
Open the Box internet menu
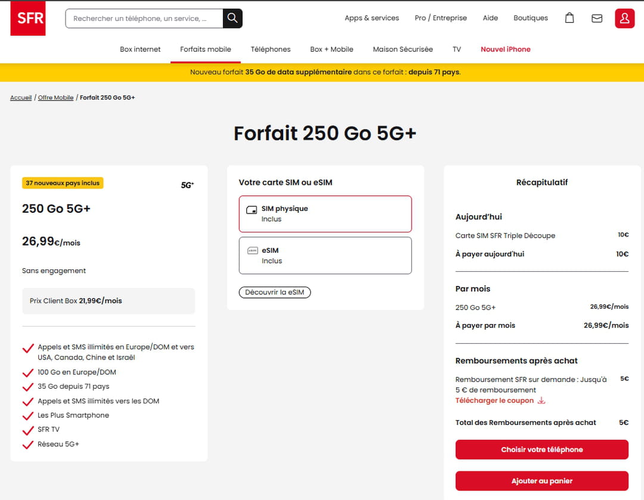(x=140, y=49)
